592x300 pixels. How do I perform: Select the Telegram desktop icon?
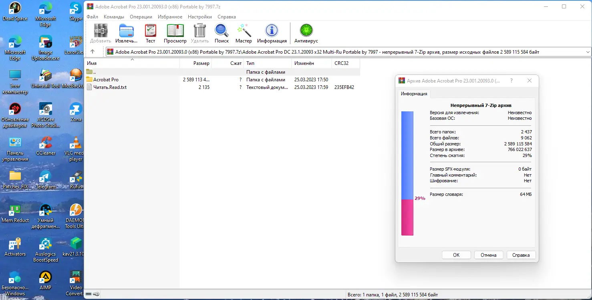click(45, 179)
